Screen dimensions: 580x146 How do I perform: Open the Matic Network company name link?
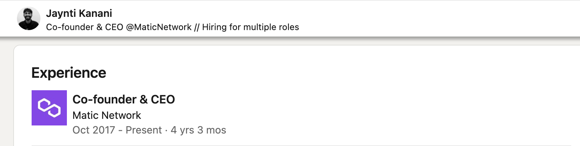pyautogui.click(x=107, y=115)
